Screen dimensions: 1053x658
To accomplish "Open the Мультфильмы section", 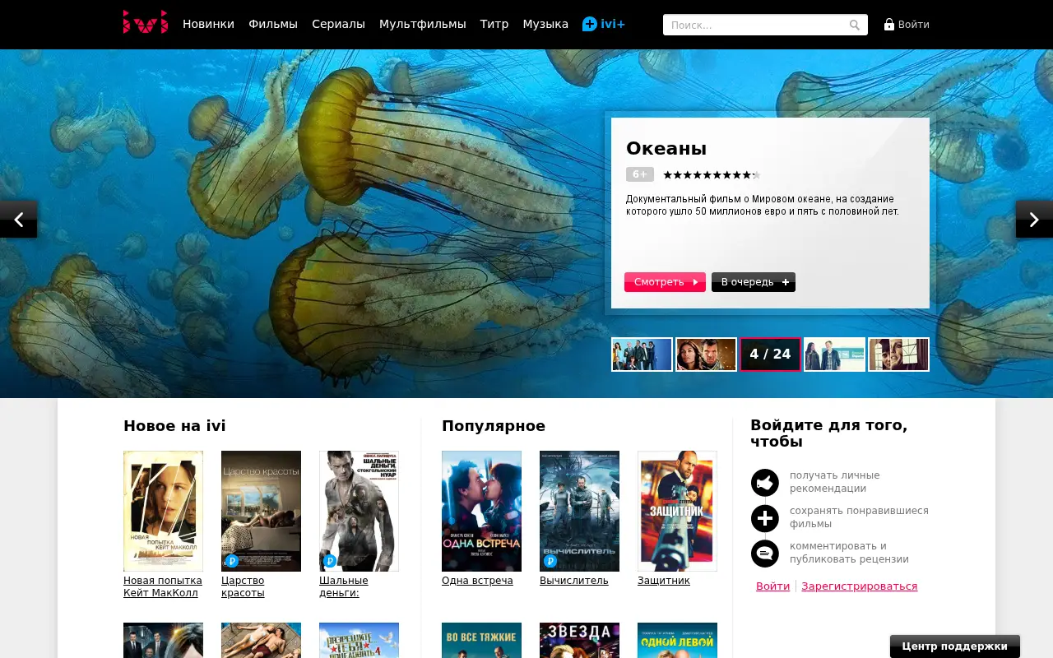I will click(x=423, y=24).
